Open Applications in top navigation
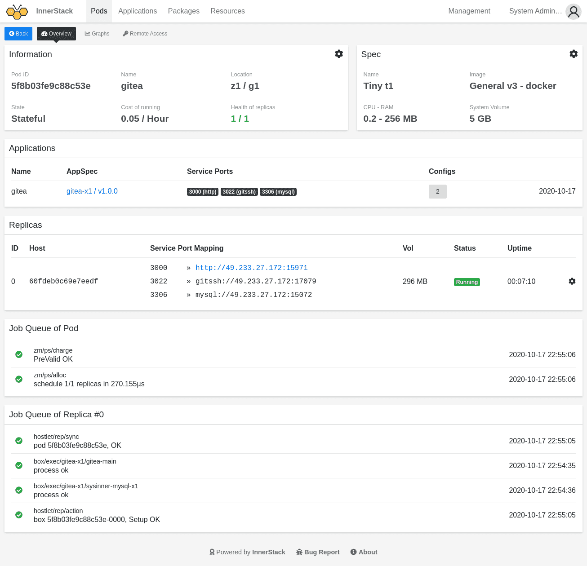The image size is (587, 566). (138, 11)
